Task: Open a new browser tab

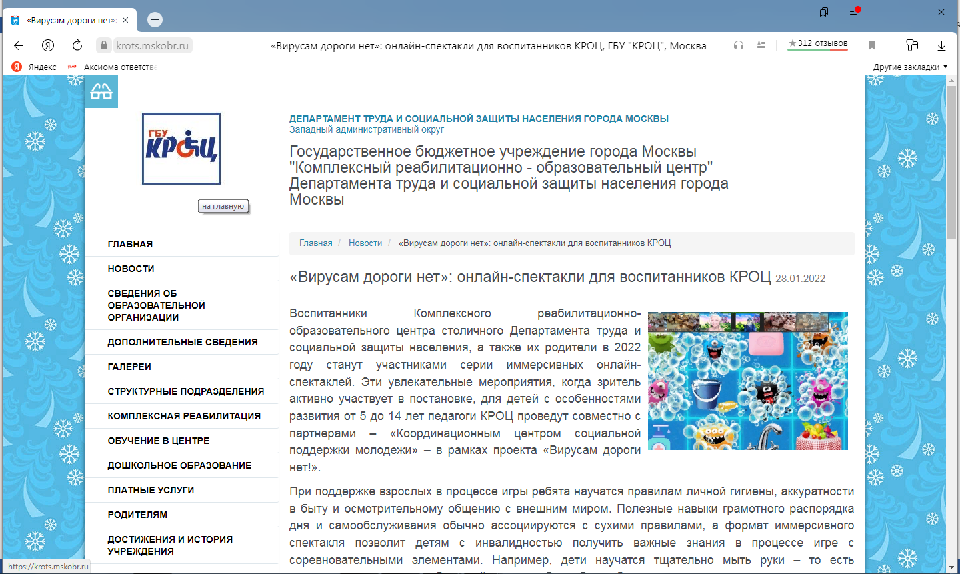Action: point(155,20)
